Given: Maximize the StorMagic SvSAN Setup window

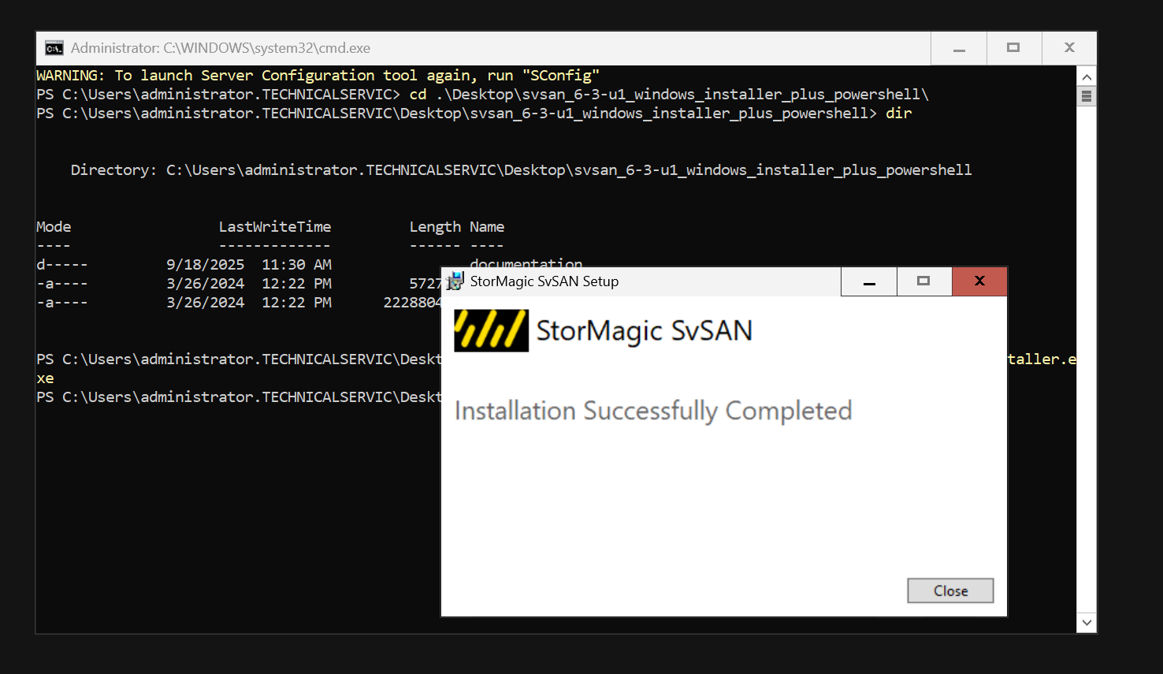Looking at the screenshot, I should pyautogui.click(x=923, y=281).
